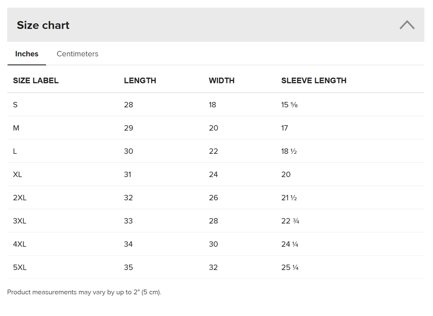Collapse the Size chart chevron arrow
The width and height of the screenshot is (433, 316).
tap(407, 25)
